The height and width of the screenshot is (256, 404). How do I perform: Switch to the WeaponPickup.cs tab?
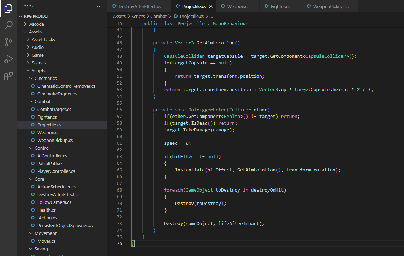click(x=331, y=7)
